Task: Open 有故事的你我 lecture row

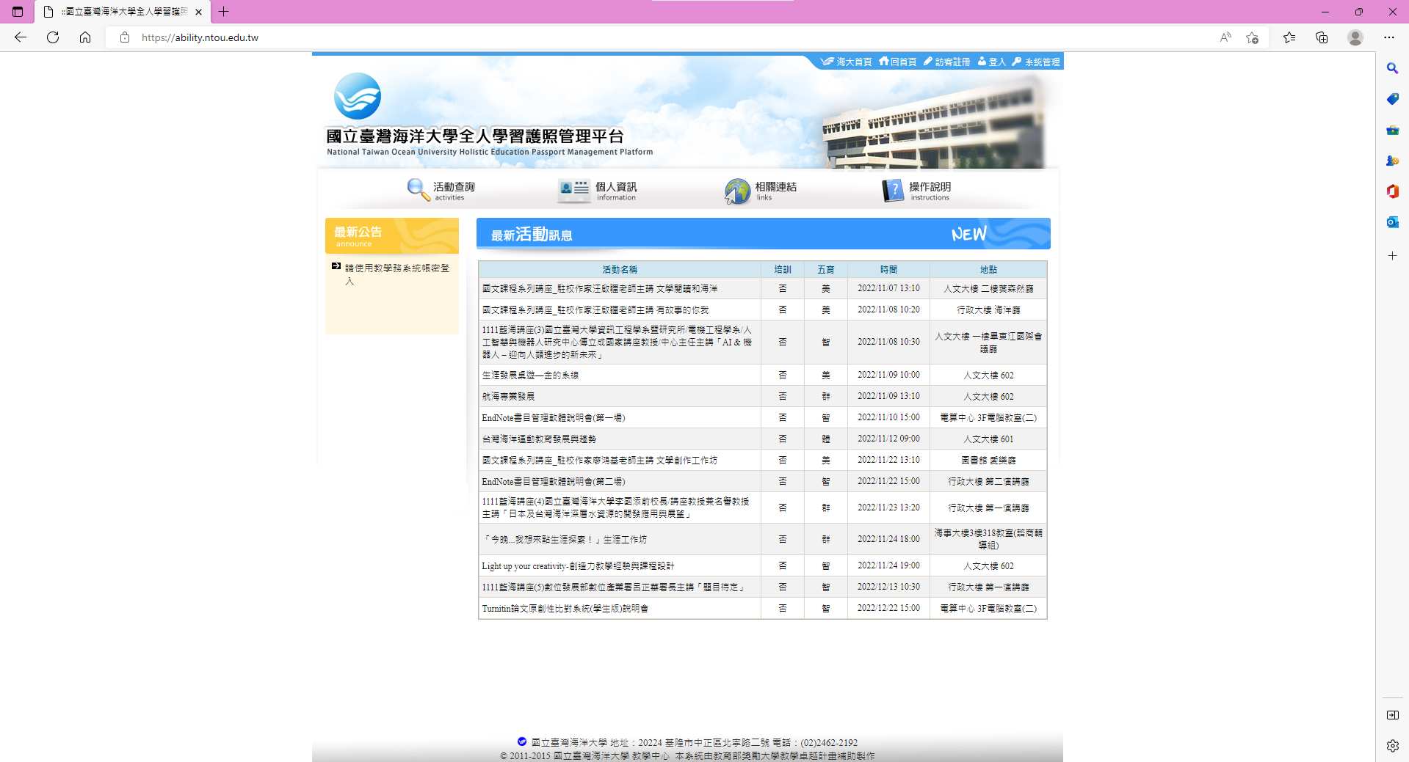Action: pyautogui.click(x=595, y=309)
